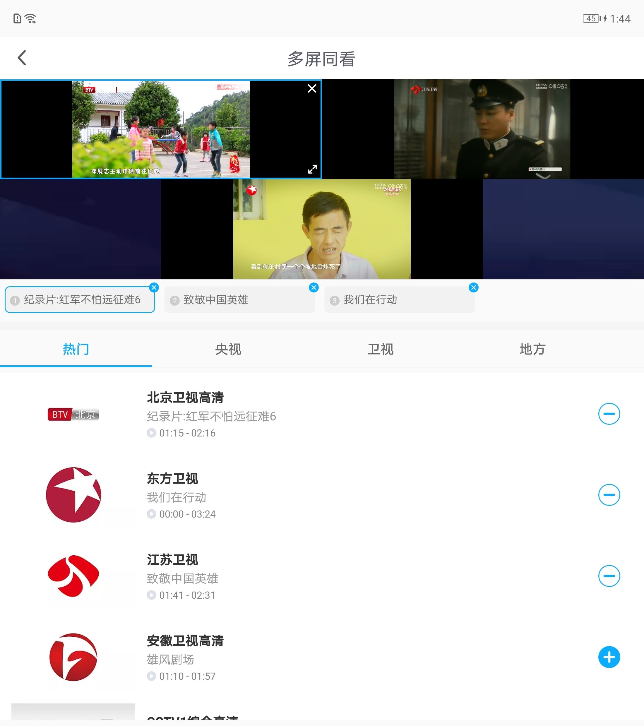Viewport: 644px width, 726px height.
Task: Remove the '致敬中国英雄' chip
Action: pos(314,287)
